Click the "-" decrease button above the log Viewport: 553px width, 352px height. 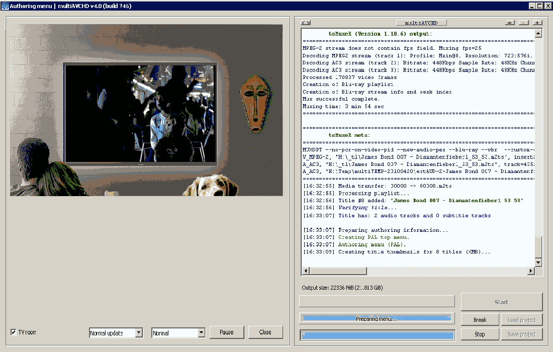click(x=524, y=23)
